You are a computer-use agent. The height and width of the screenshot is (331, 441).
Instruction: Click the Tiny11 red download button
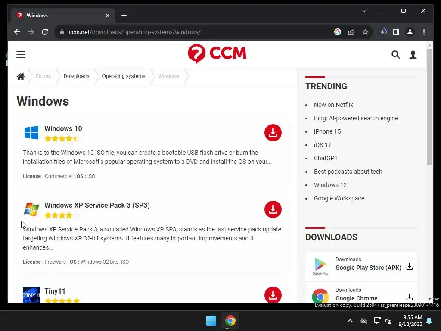(x=273, y=295)
